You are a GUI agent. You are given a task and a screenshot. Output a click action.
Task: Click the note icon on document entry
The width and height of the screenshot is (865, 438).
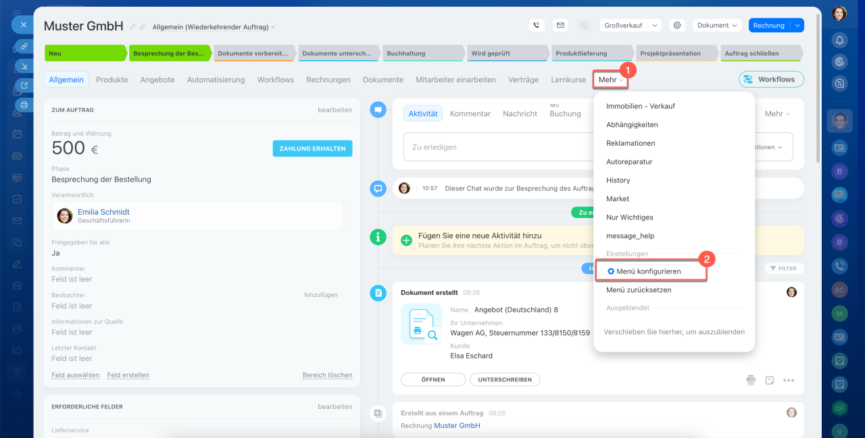tap(770, 380)
